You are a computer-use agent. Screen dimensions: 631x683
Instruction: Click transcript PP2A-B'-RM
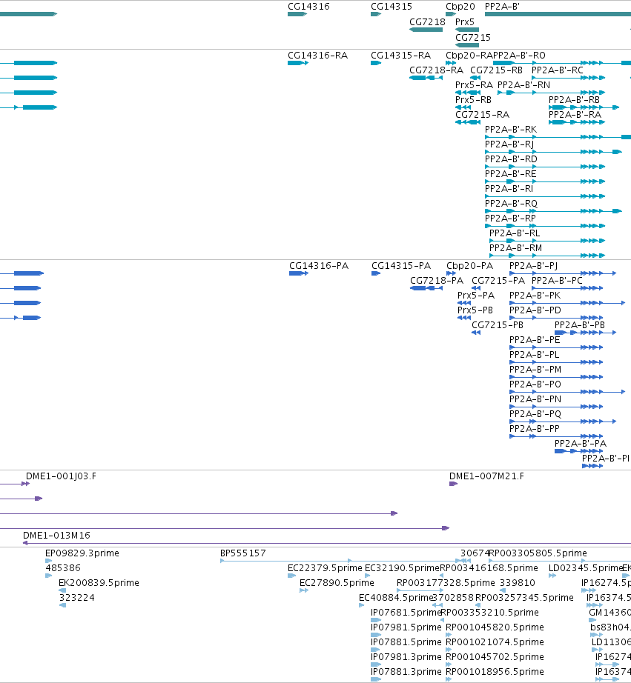[516, 248]
